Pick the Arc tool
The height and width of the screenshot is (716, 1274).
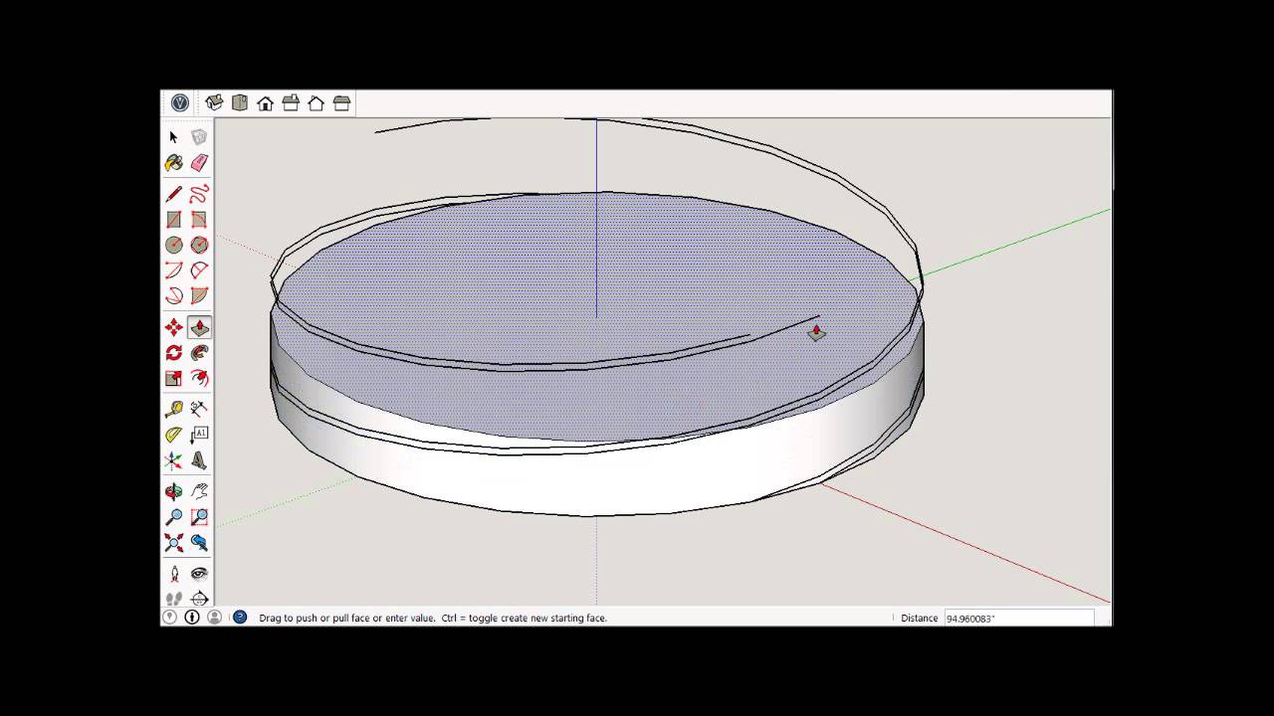tap(174, 270)
